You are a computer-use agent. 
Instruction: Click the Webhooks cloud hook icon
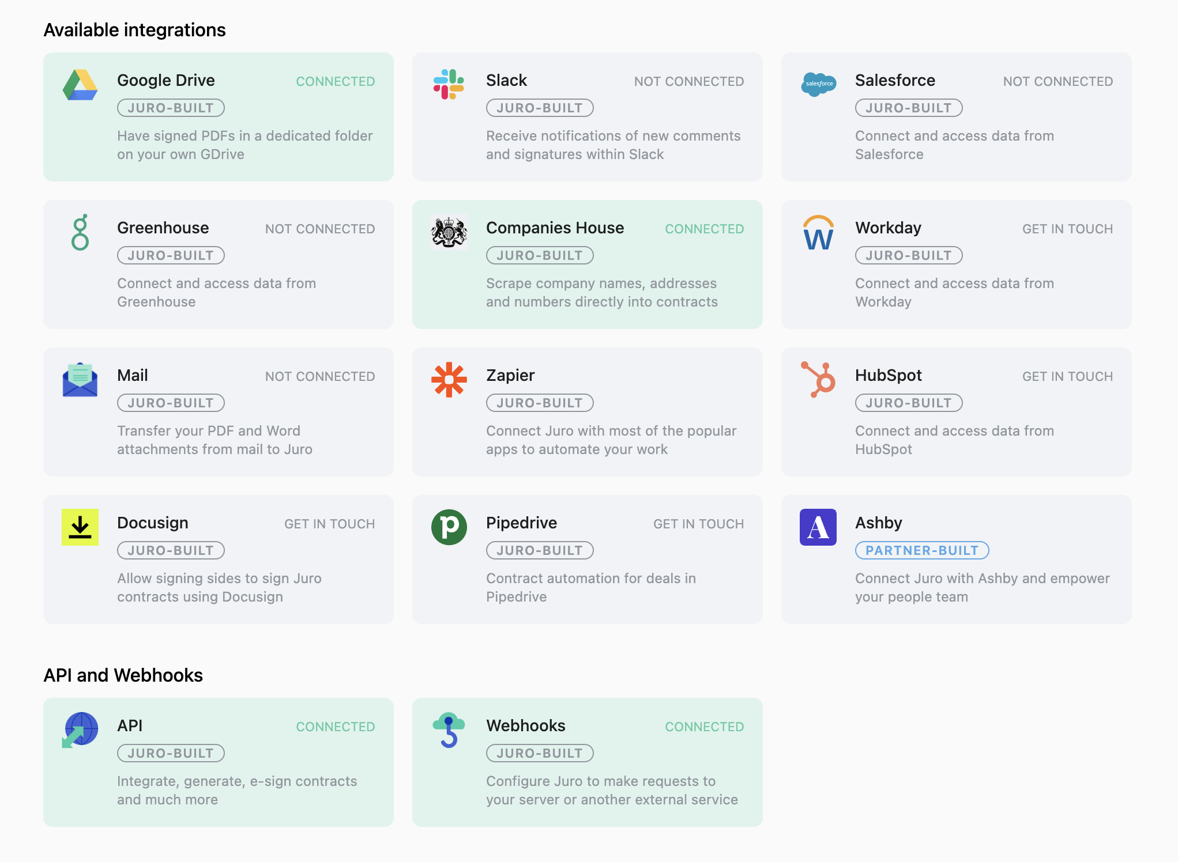pos(449,730)
